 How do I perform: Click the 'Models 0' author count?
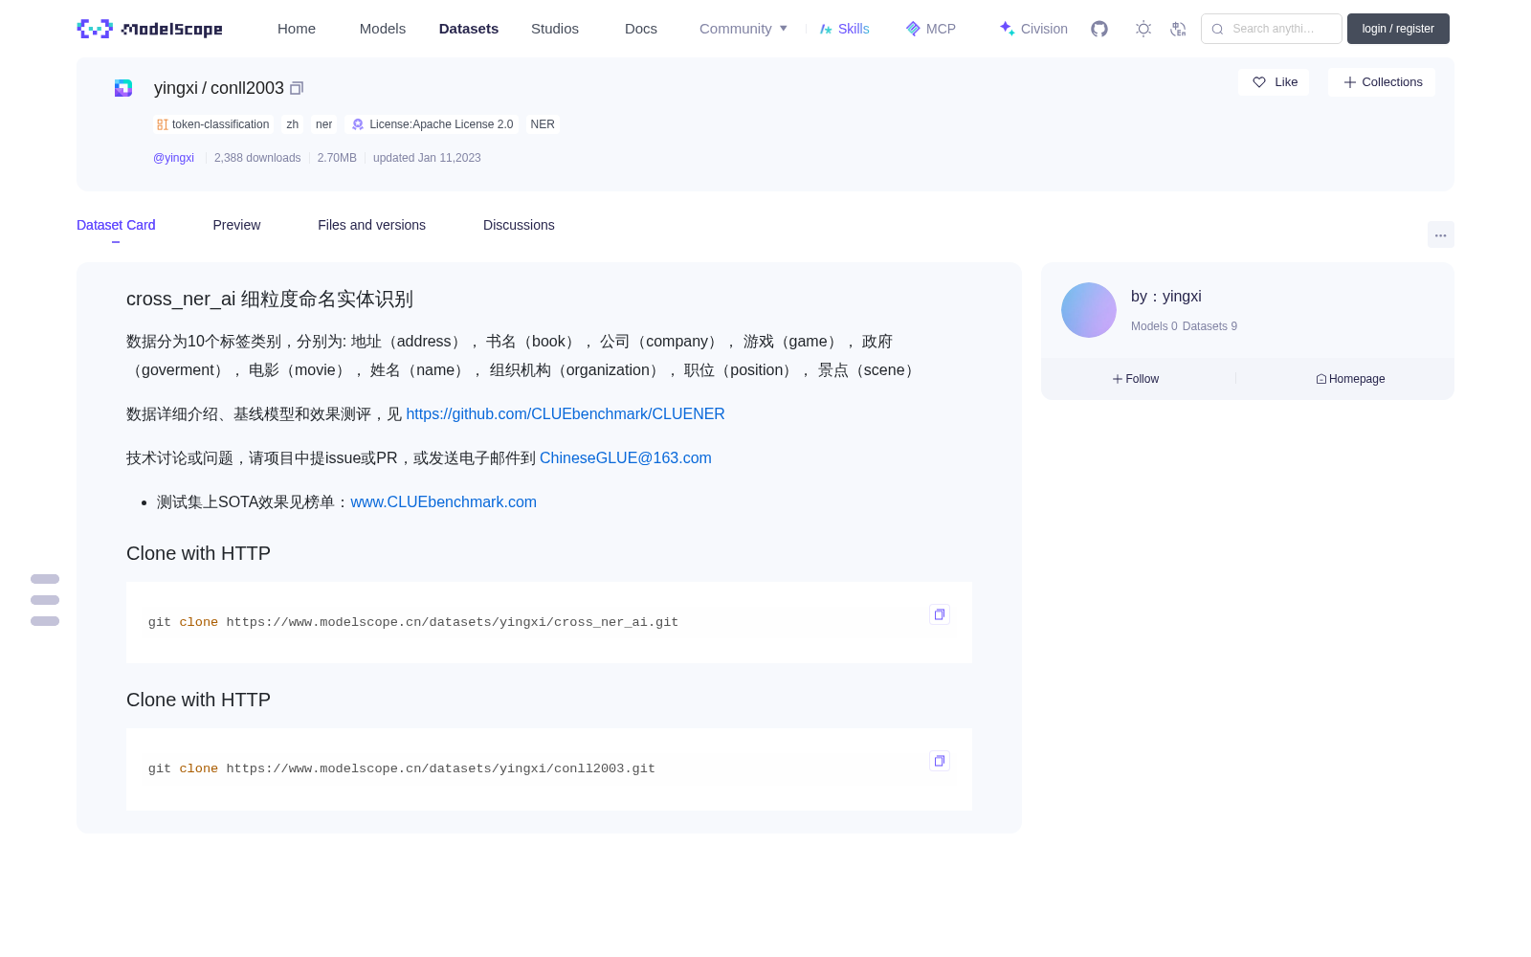pos(1154,326)
